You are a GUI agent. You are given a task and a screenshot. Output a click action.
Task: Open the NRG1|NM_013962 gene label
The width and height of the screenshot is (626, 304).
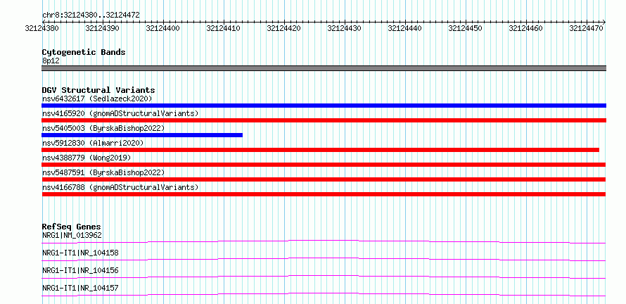72,235
